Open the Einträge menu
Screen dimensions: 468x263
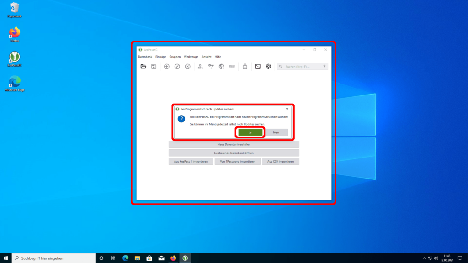coord(160,57)
